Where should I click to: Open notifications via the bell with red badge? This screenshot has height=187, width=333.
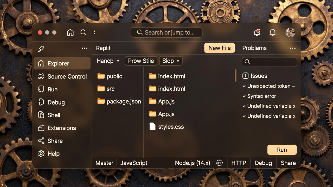click(x=257, y=32)
